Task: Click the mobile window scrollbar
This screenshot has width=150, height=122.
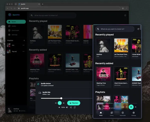Action: 140,27
